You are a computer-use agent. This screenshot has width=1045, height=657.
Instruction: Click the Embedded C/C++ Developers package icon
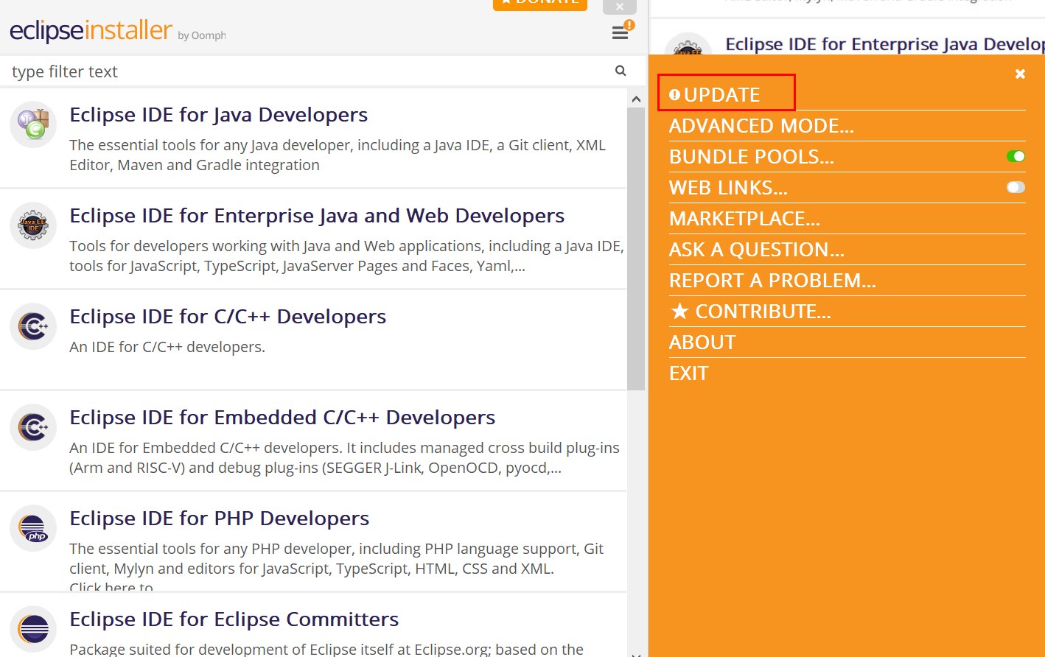point(33,426)
